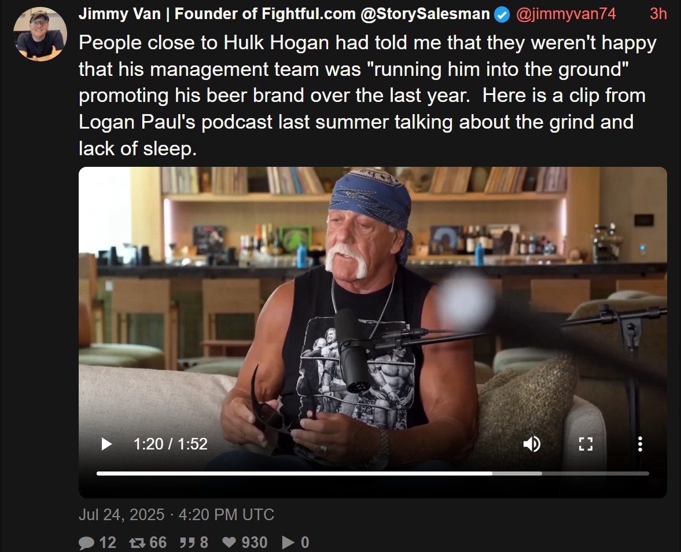Click the tweet text body
Image resolution: width=681 pixels, height=552 pixels.
pyautogui.click(x=365, y=96)
